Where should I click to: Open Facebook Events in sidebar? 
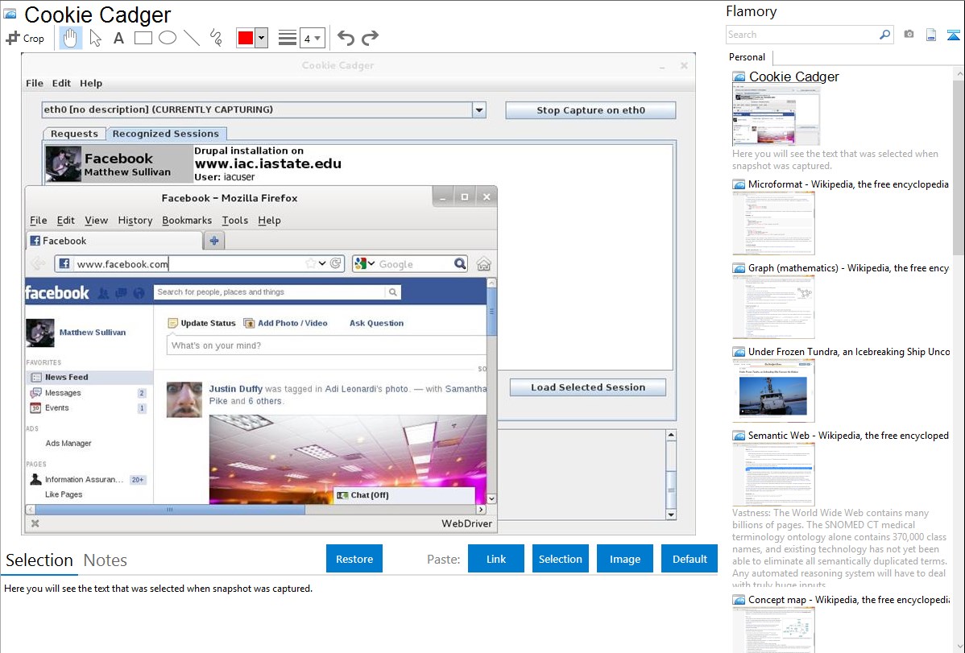(x=56, y=407)
